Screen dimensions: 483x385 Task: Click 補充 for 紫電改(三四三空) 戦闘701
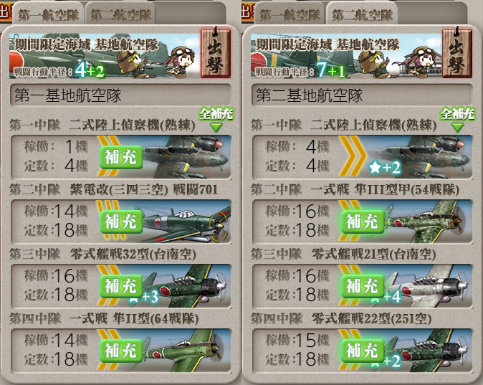(121, 222)
